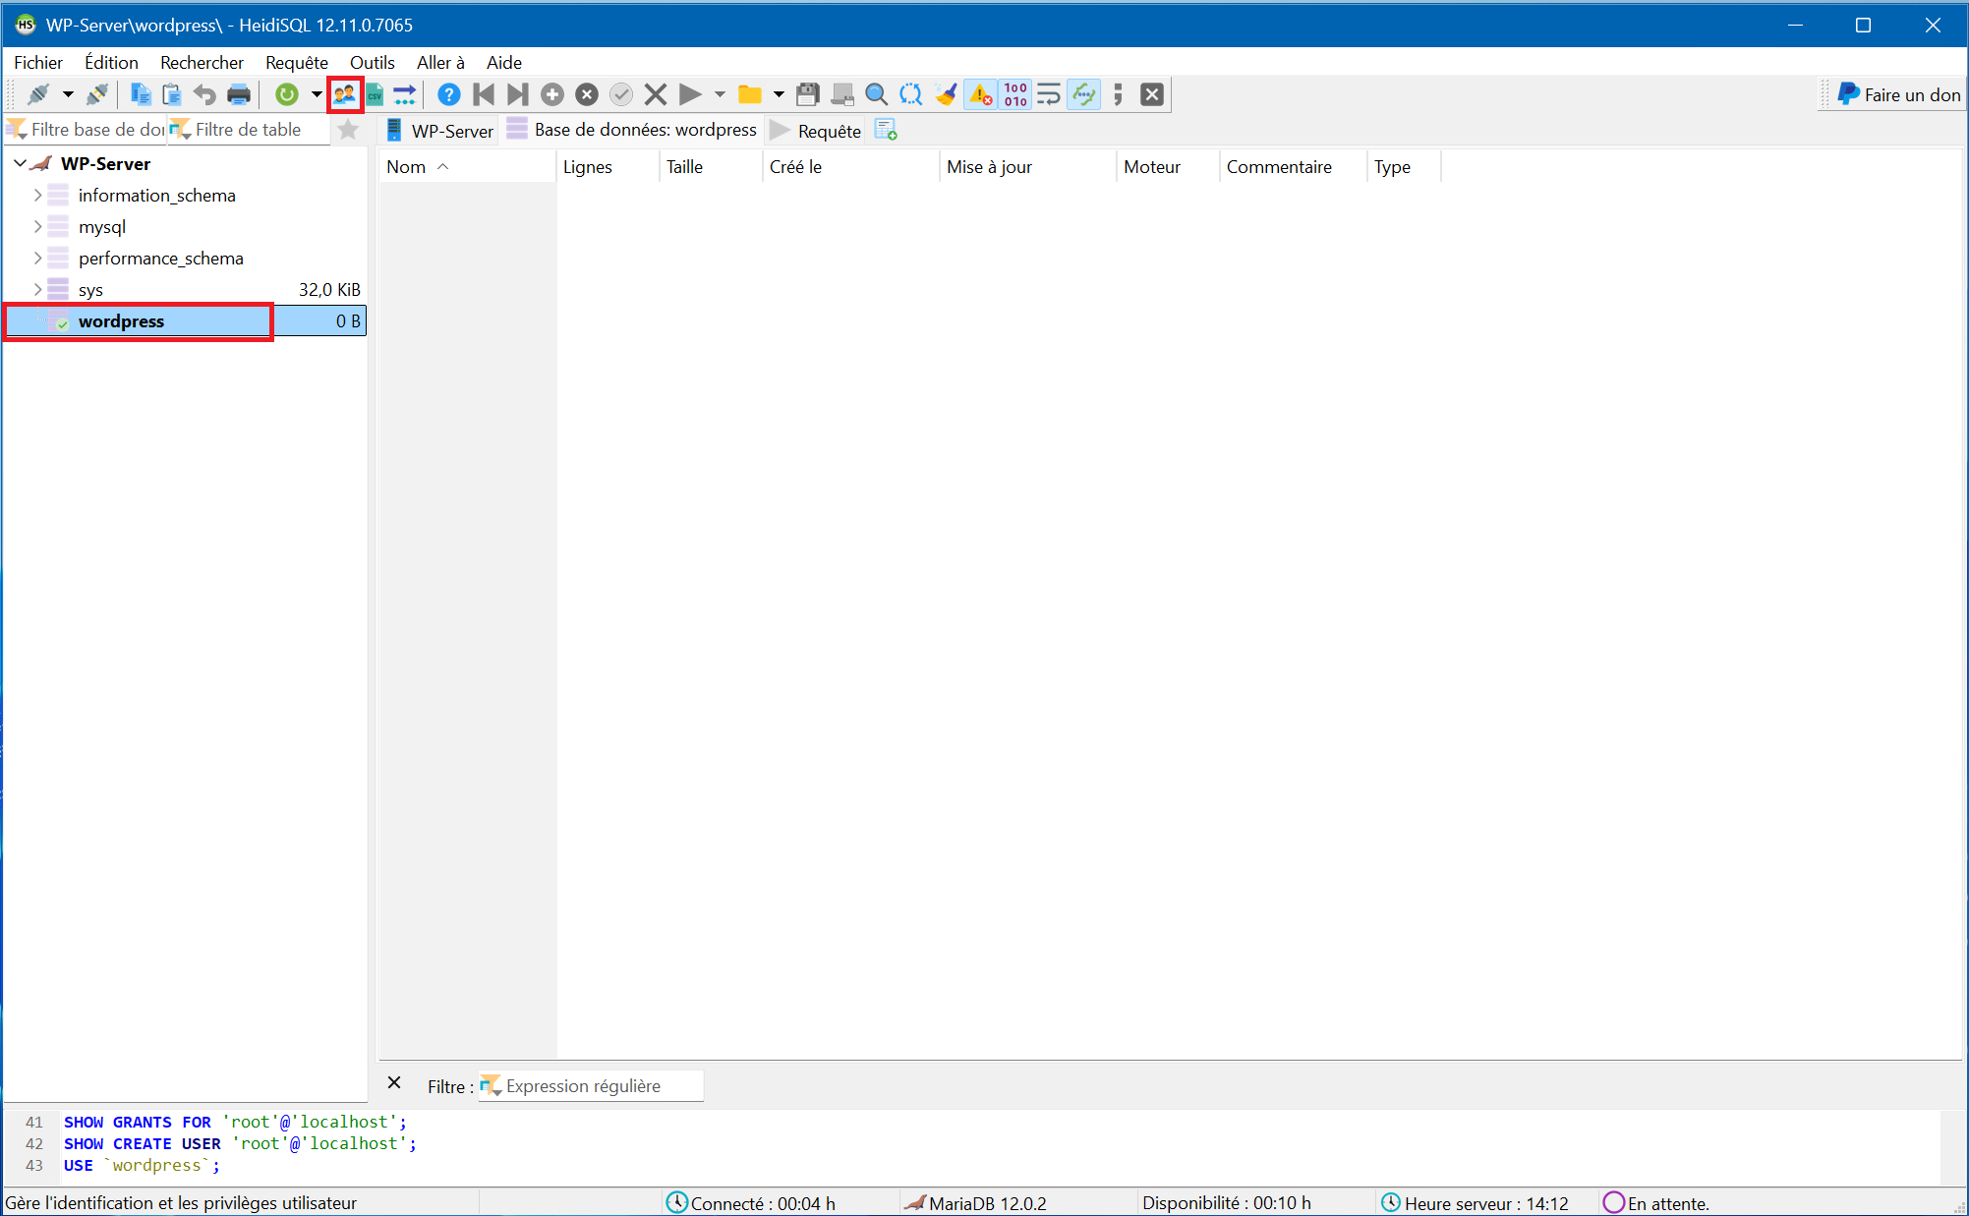Click the print icon in toolbar
Image resolution: width=1969 pixels, height=1216 pixels.
239,94
